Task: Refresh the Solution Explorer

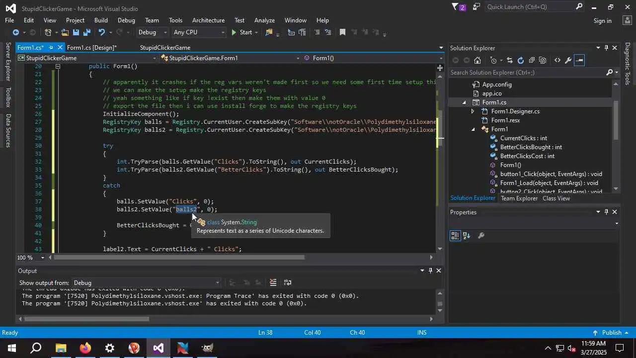Action: point(520,60)
